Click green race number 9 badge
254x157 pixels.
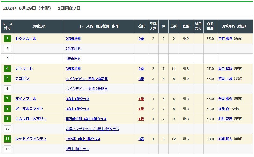coord(8,118)
